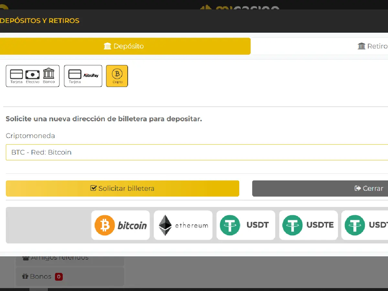Click the bitcoin logo tile
This screenshot has height=291, width=388.
(120, 225)
